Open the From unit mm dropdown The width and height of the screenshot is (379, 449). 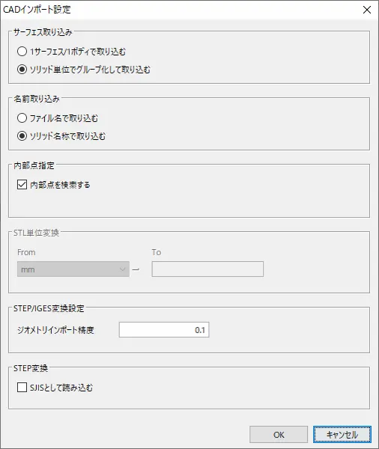click(x=73, y=269)
